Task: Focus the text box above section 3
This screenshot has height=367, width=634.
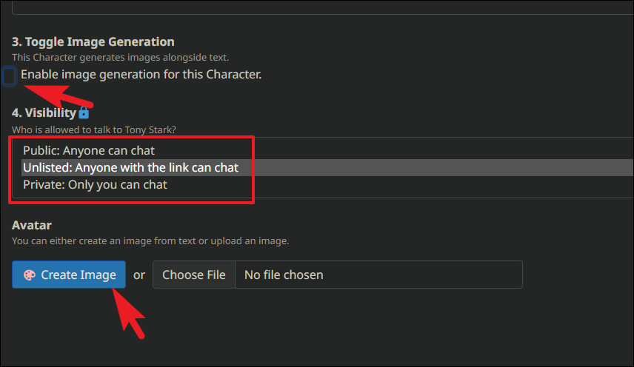Action: tap(323, 7)
